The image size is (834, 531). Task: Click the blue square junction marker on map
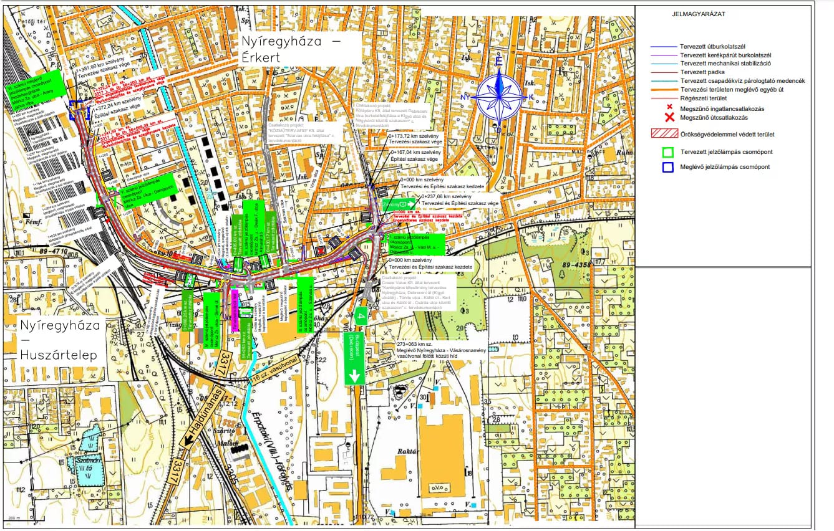coord(79,110)
